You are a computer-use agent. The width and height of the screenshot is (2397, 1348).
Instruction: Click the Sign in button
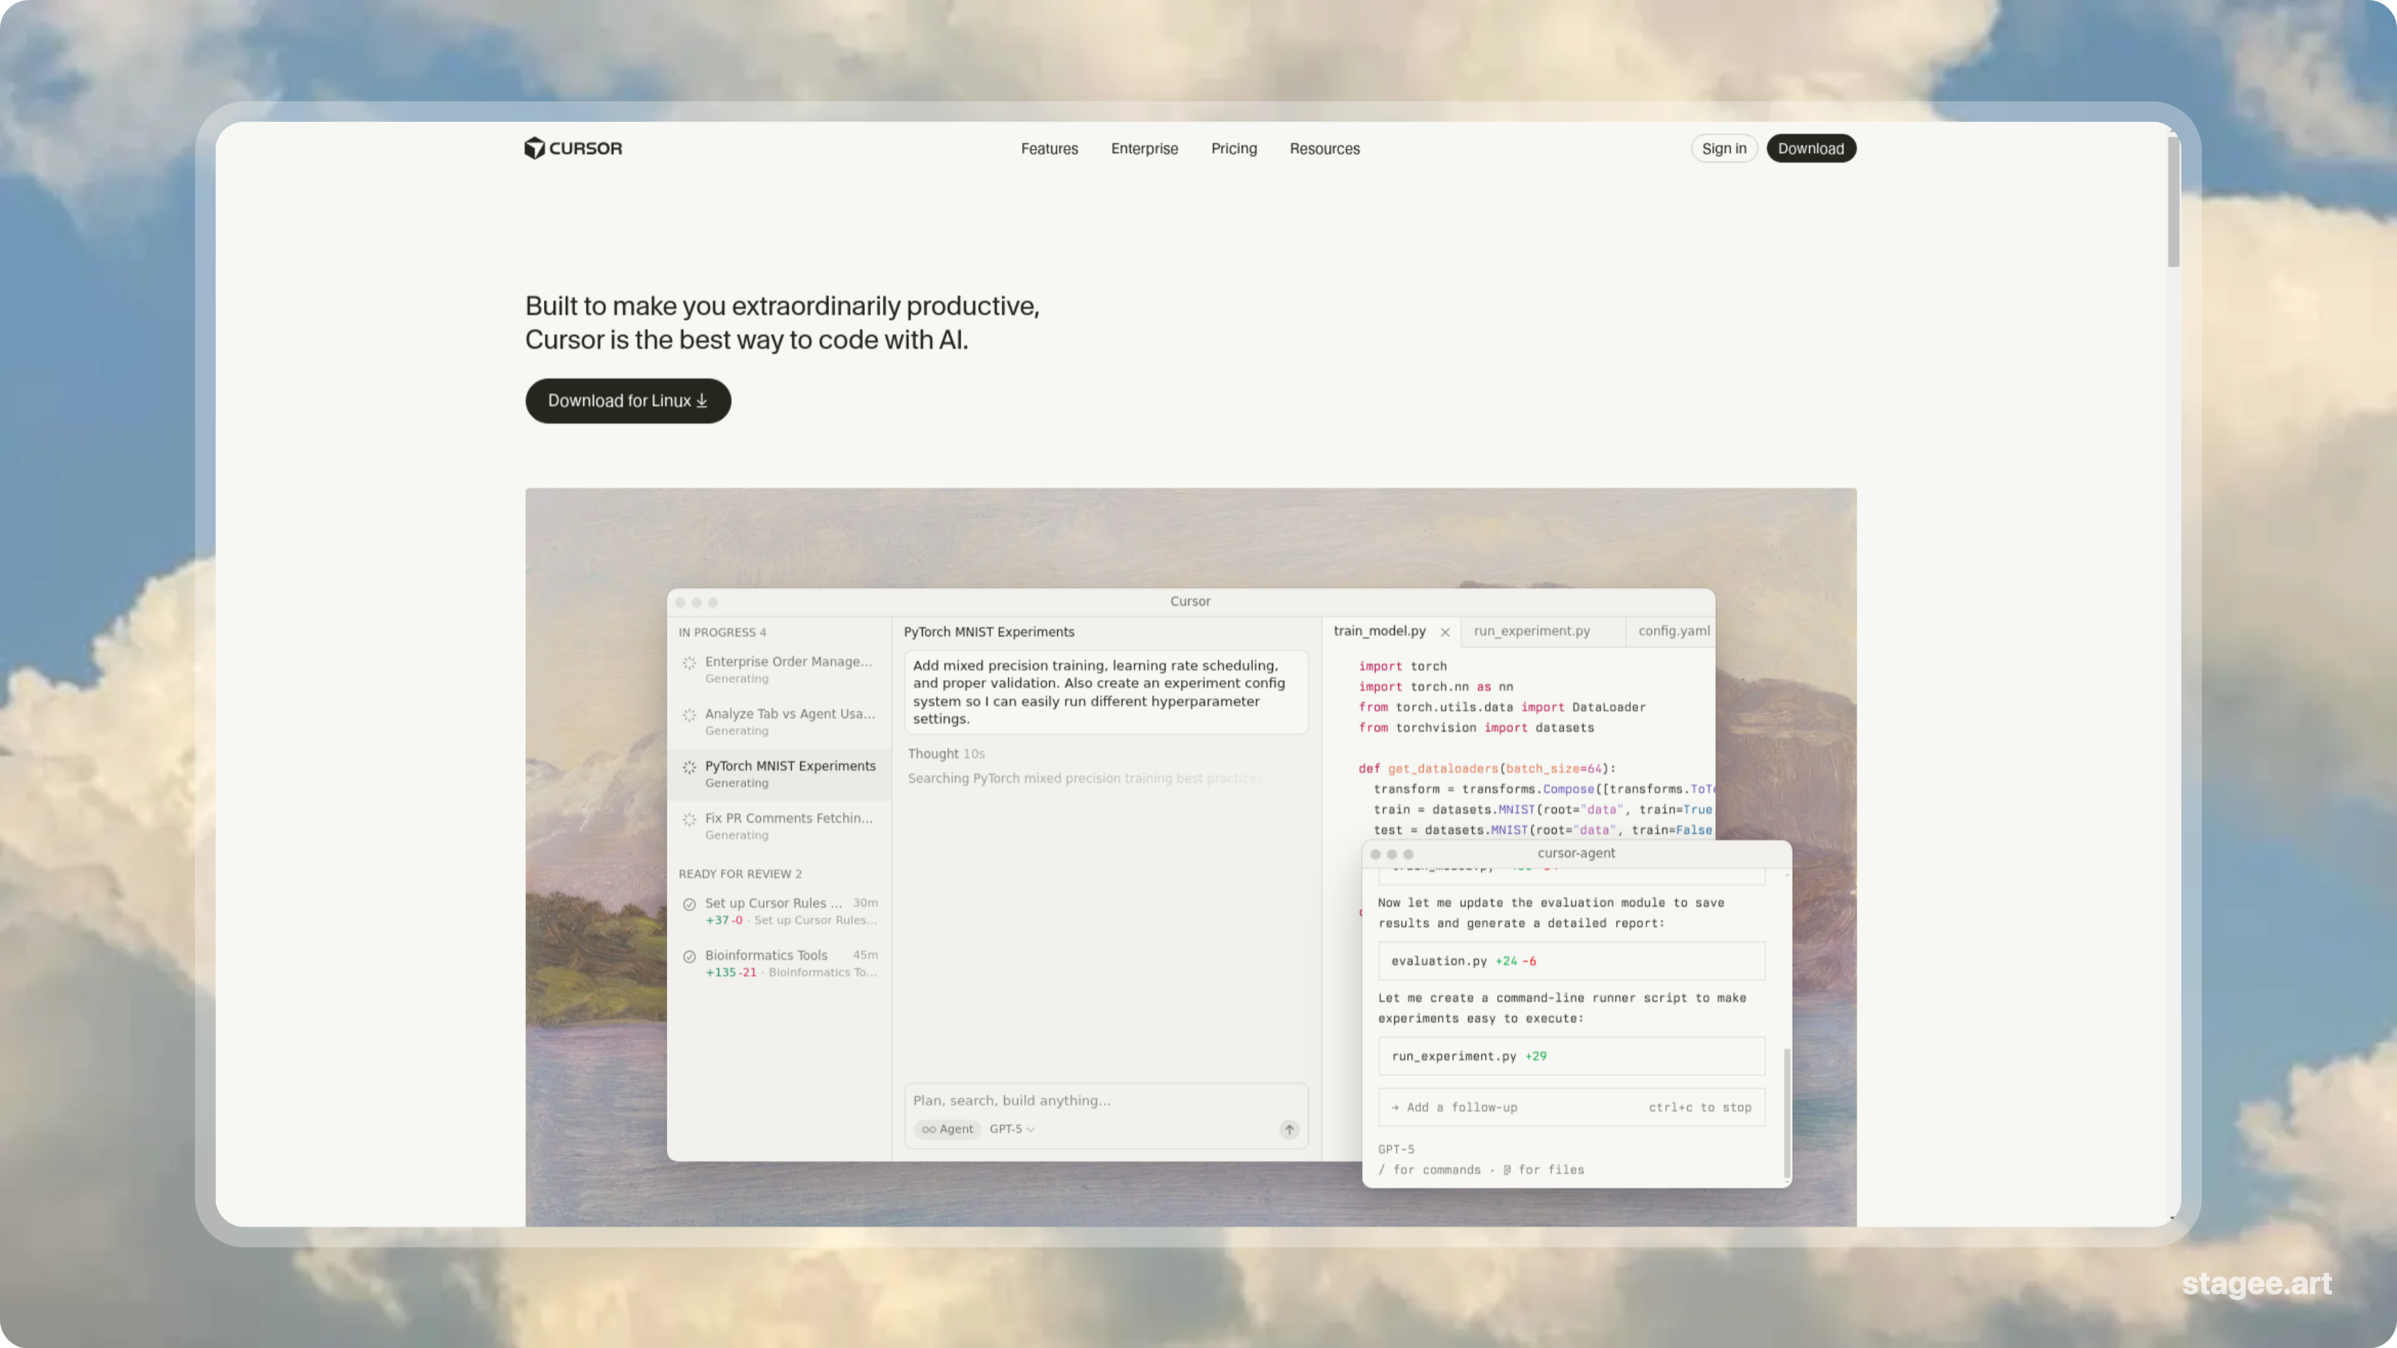point(1723,149)
